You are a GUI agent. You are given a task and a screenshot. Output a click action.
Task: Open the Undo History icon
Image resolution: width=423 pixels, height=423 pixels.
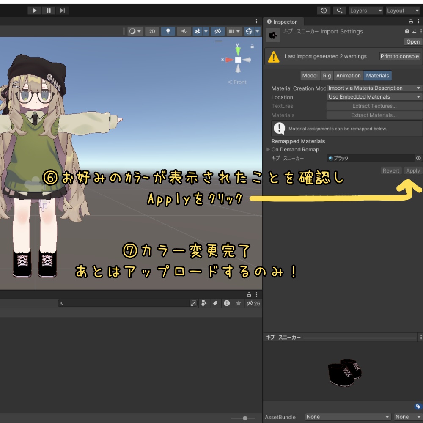324,11
